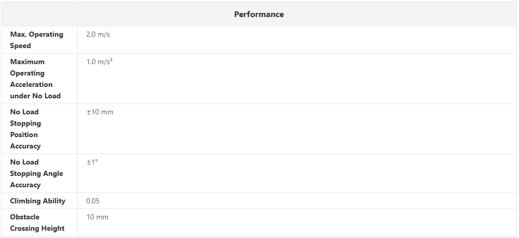Viewport: 519px width, 238px height.
Task: Select No Load Stopping Position Accuracy label
Action: 25,129
